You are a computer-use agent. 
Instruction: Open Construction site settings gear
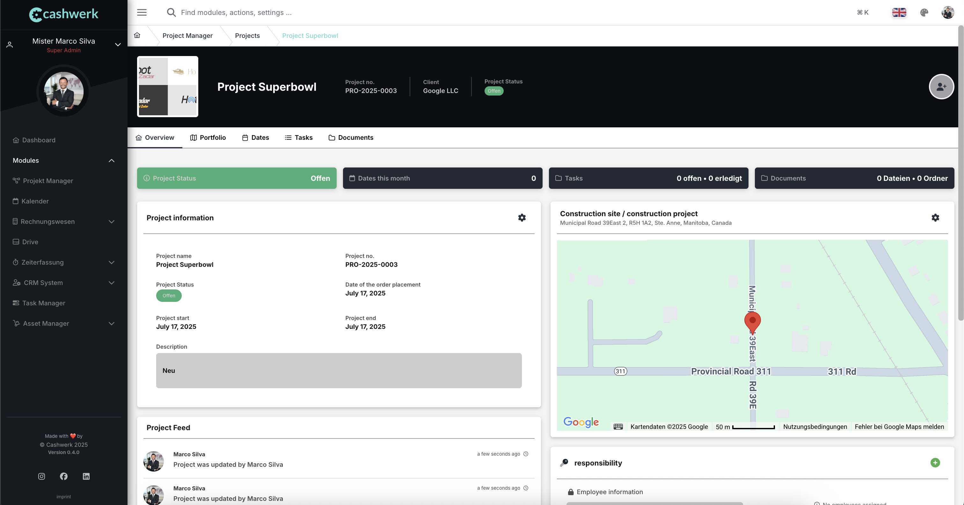point(935,217)
